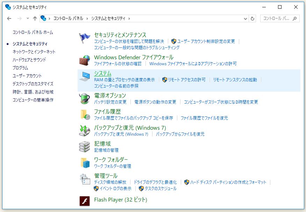
Task: Select コントロール パネル in the breadcrumb
Action: (68, 18)
